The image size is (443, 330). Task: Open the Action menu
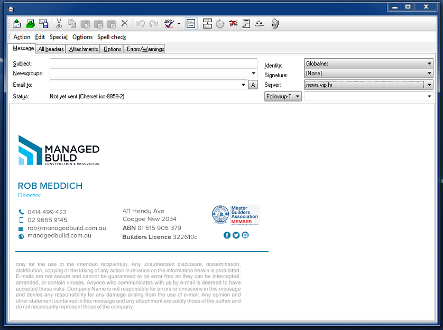click(x=22, y=37)
